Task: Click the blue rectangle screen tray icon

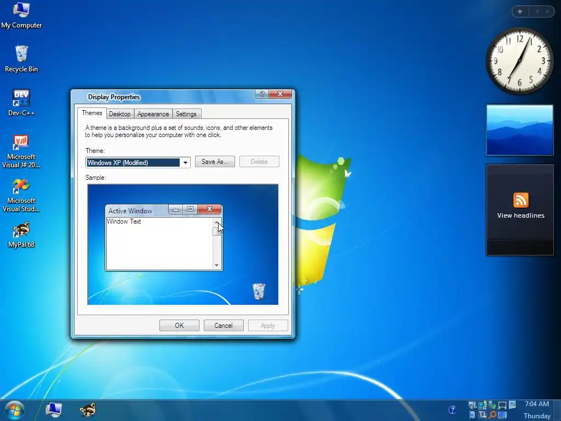Action: point(502,415)
